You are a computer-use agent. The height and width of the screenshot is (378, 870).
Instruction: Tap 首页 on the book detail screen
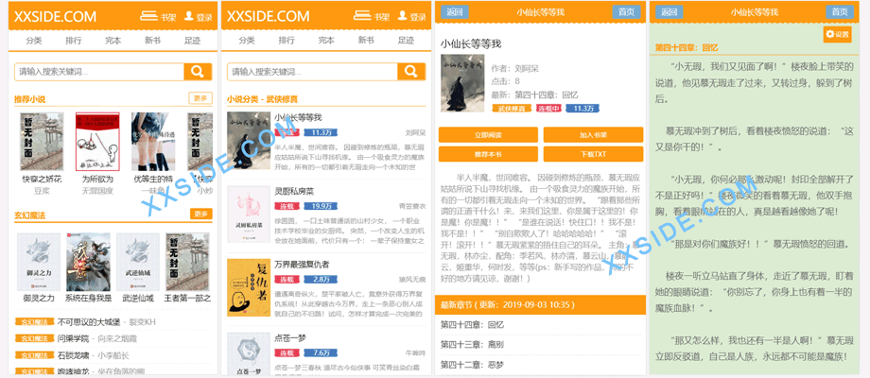[626, 11]
